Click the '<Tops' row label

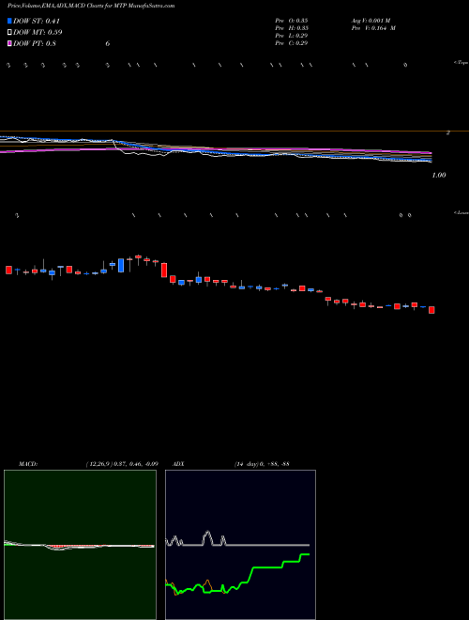pos(461,63)
